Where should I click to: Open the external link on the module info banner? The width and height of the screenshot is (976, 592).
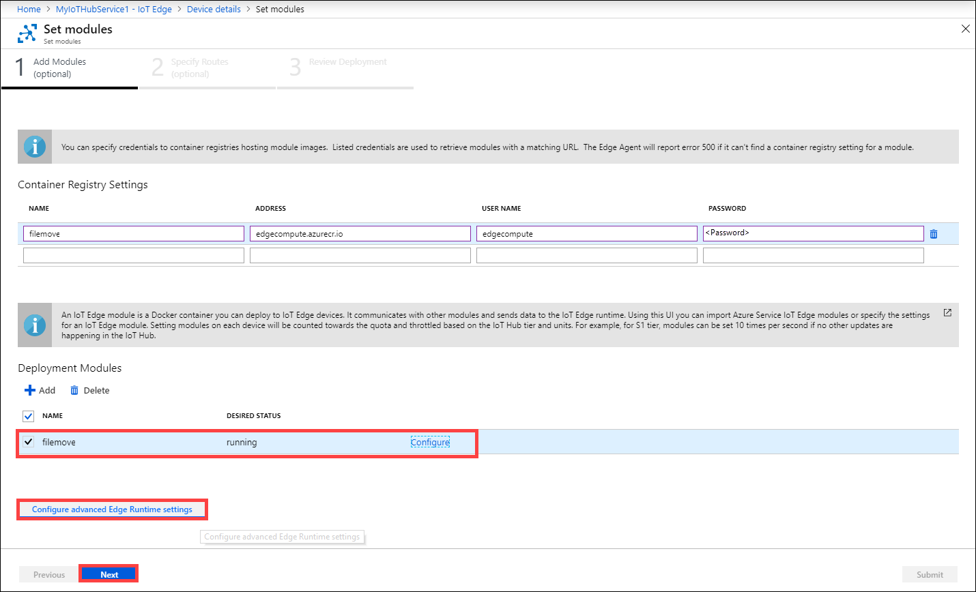click(x=947, y=312)
